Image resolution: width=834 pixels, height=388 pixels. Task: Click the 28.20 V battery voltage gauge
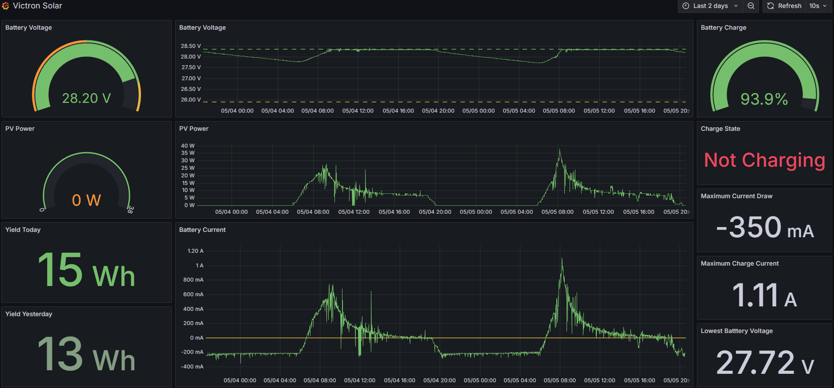pos(87,98)
